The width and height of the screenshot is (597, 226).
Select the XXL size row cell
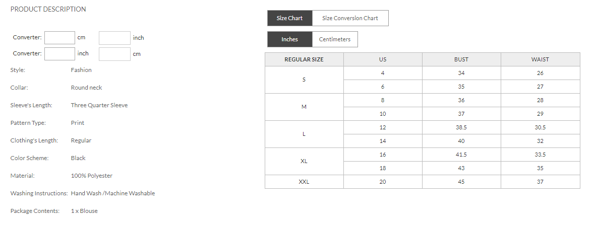point(304,182)
